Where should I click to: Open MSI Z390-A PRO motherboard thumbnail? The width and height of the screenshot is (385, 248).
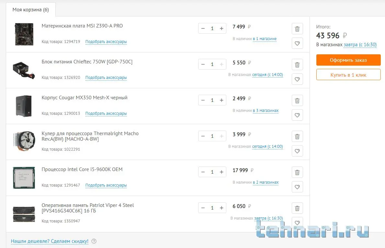coord(24,34)
